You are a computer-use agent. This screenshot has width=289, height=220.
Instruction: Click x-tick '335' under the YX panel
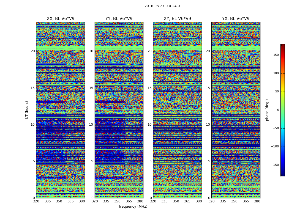(x=223, y=201)
